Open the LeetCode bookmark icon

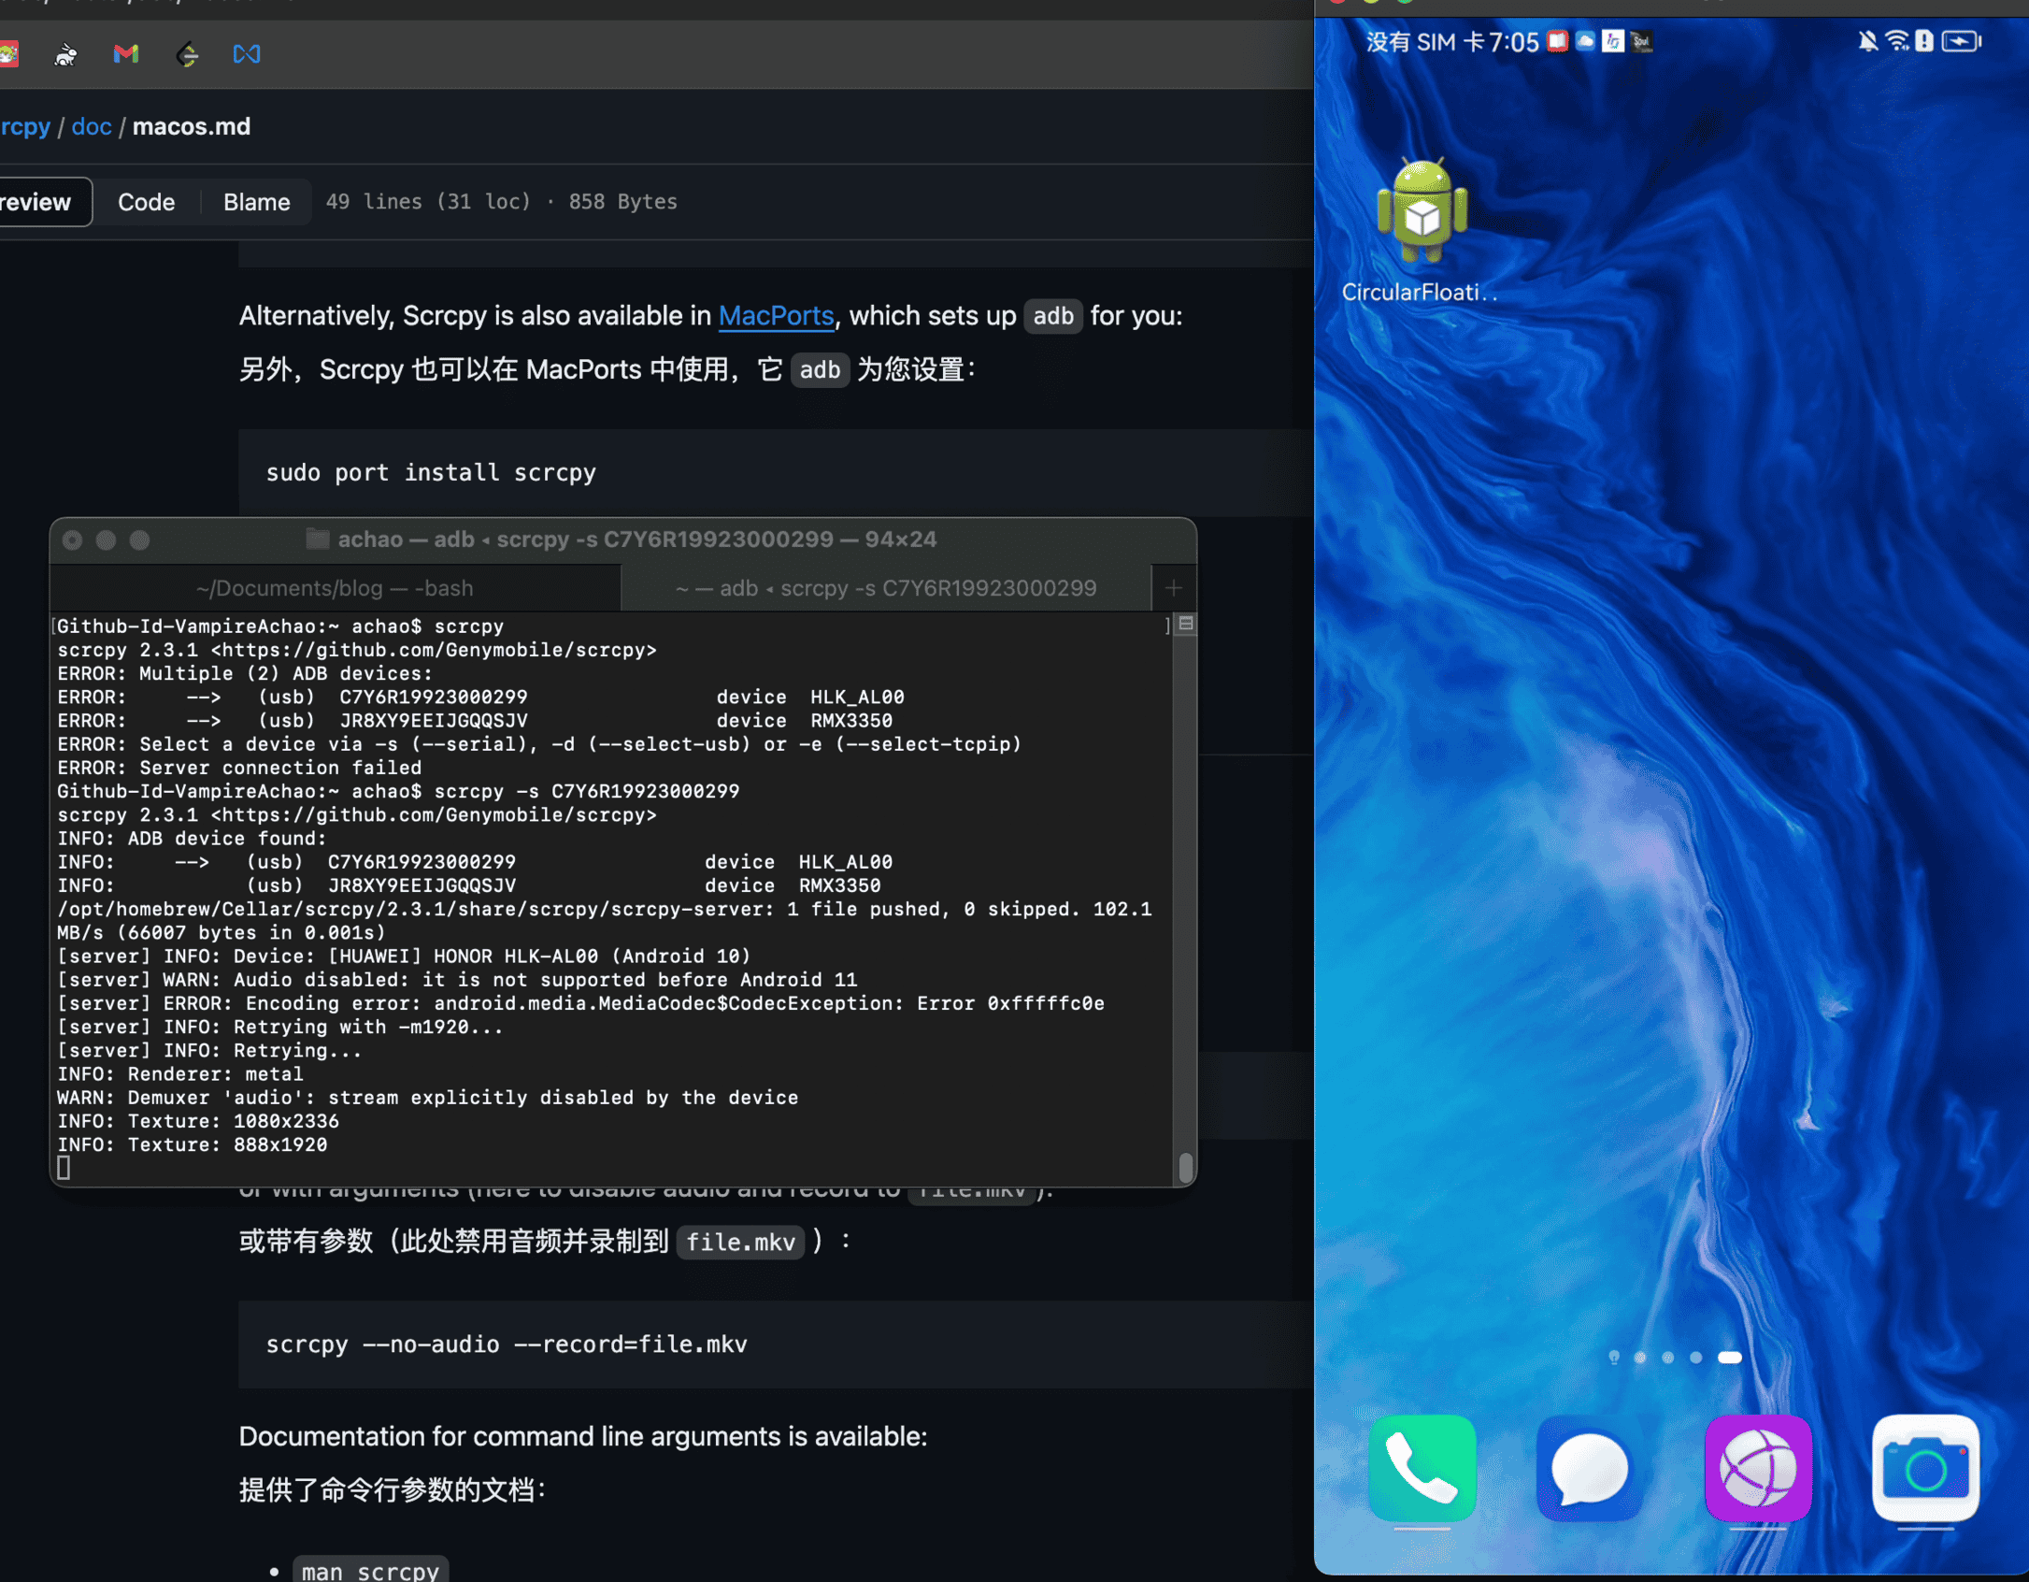coord(187,54)
